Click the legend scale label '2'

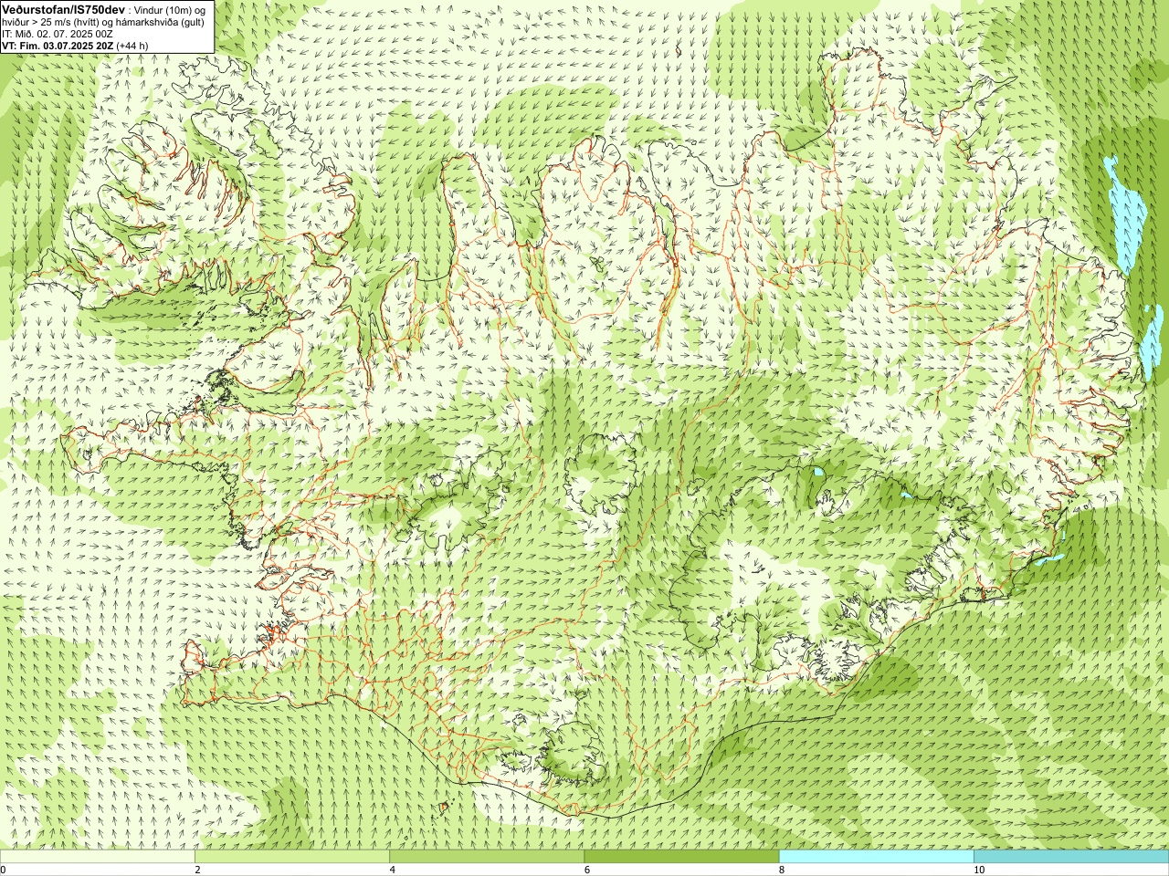point(197,870)
